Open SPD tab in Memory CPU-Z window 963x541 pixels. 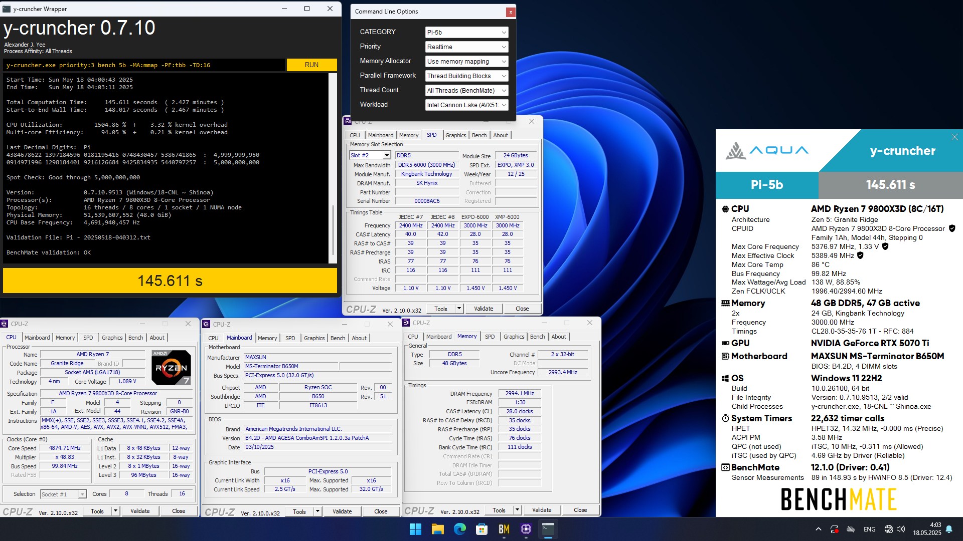(x=490, y=337)
